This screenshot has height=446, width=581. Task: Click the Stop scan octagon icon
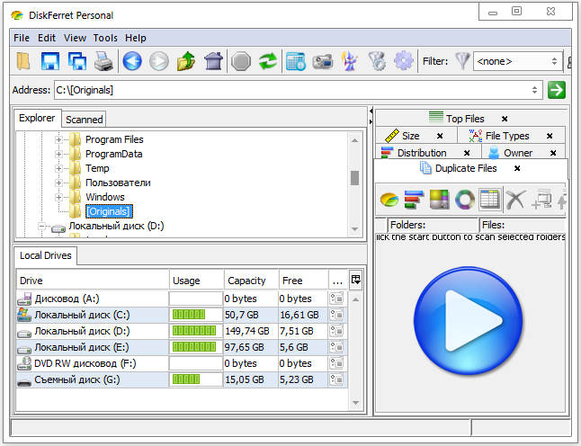(241, 61)
